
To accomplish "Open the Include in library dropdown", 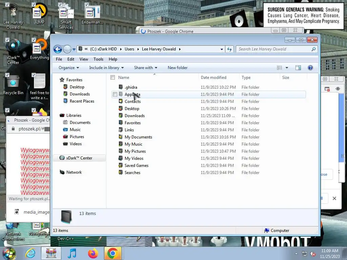I will click(106, 68).
